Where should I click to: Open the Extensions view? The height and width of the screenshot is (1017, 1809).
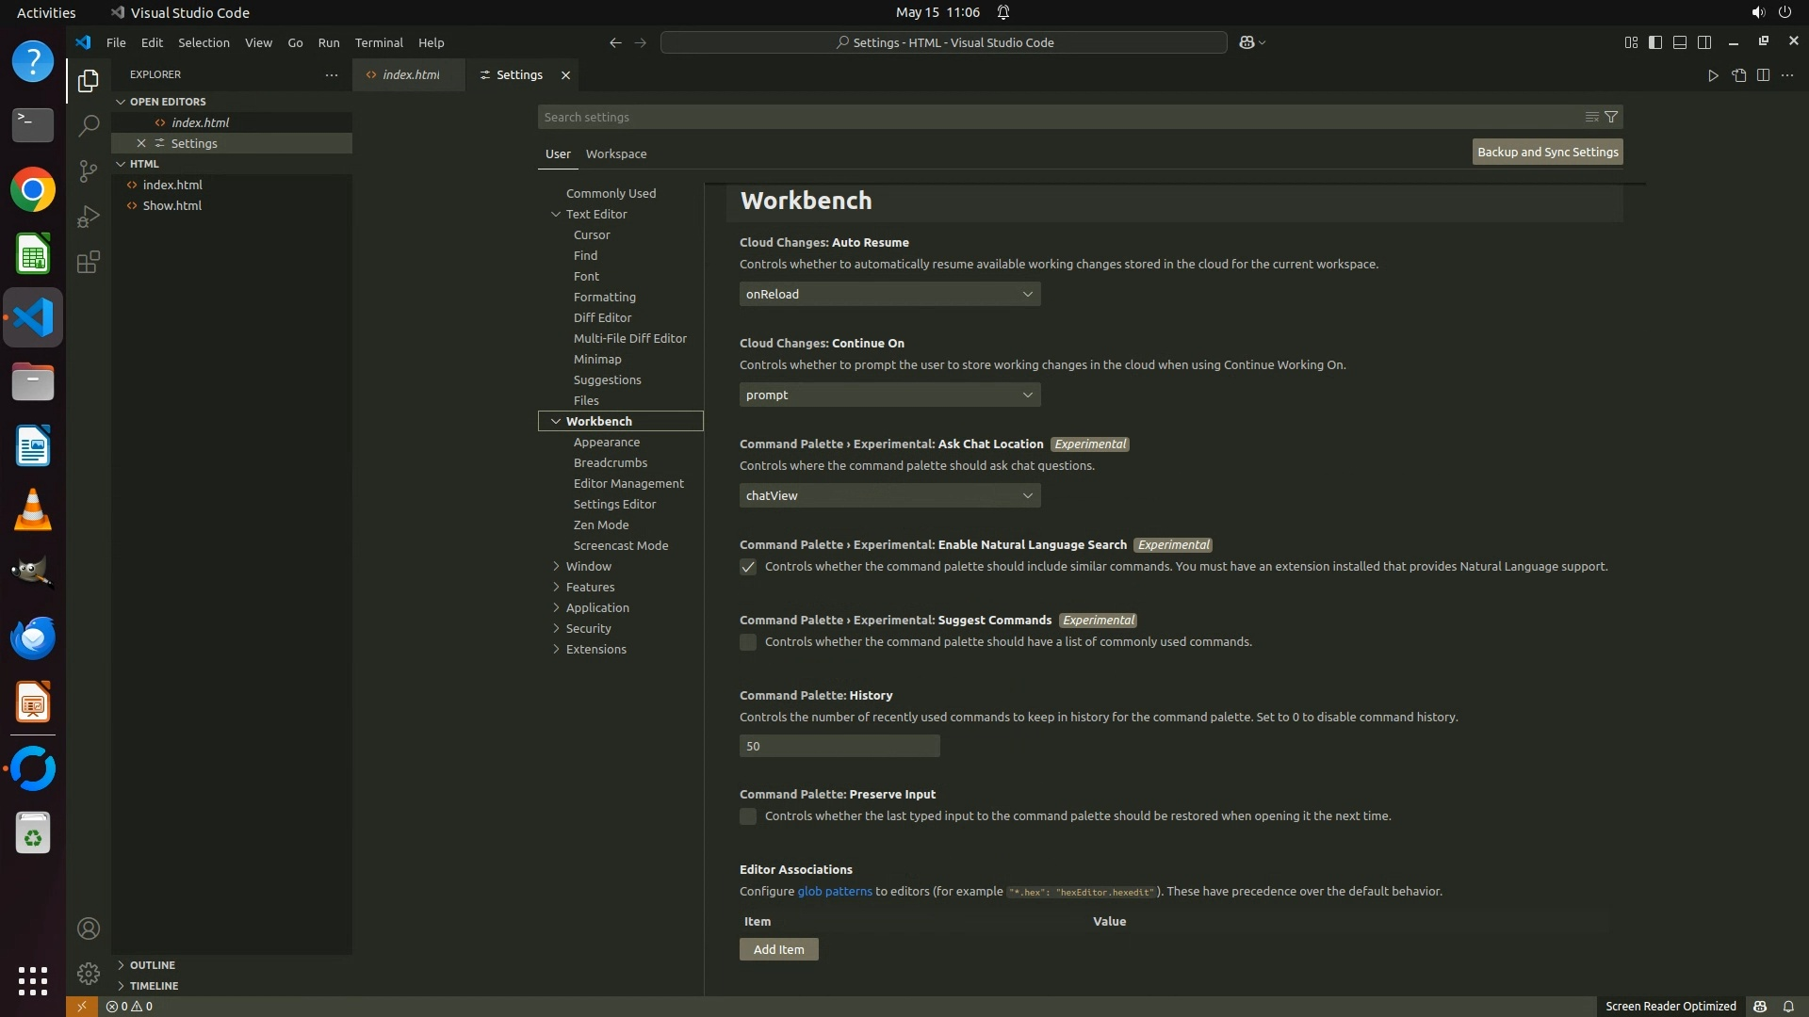pos(89,262)
